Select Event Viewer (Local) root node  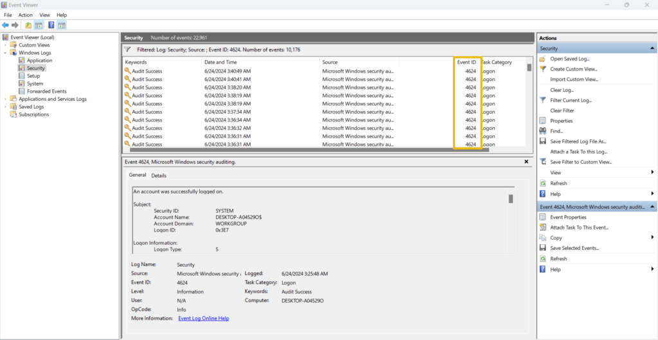point(32,37)
